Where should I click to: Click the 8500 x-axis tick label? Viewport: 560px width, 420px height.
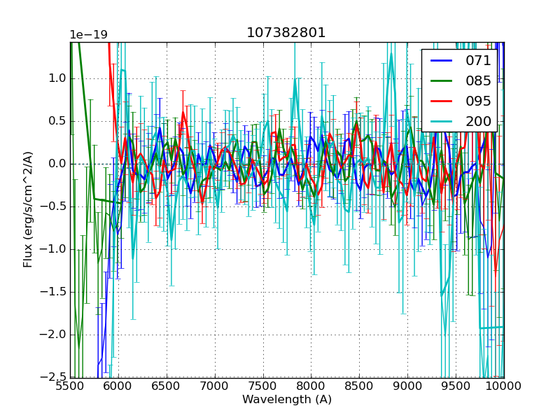coord(359,386)
